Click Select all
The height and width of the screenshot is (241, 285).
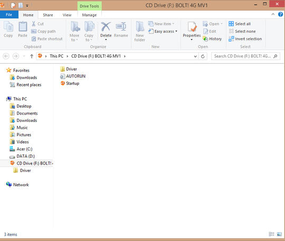coord(240,24)
